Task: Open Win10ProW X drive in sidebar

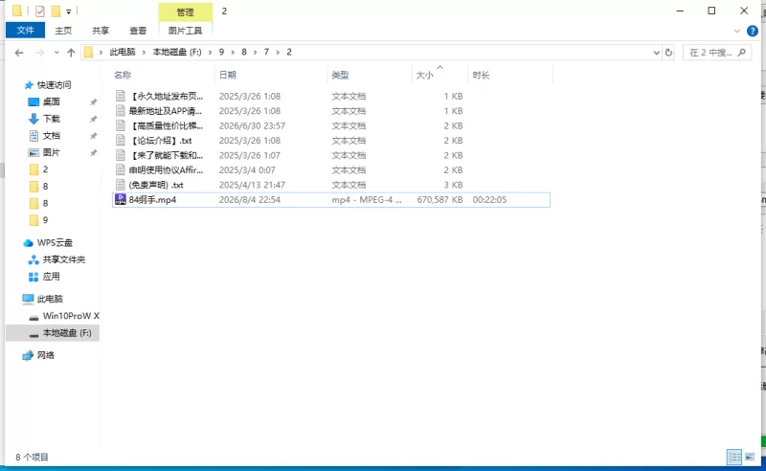Action: click(70, 316)
